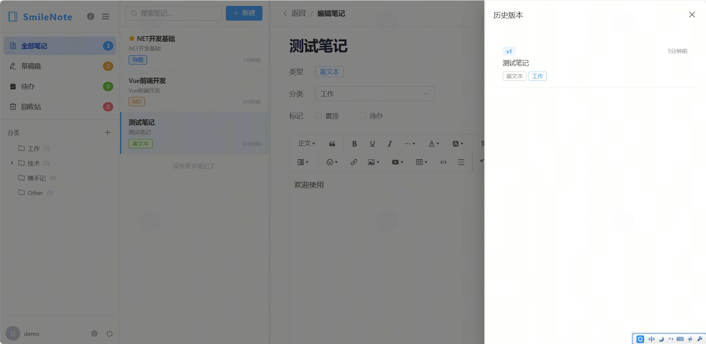Apply underline formatting

coord(372,143)
